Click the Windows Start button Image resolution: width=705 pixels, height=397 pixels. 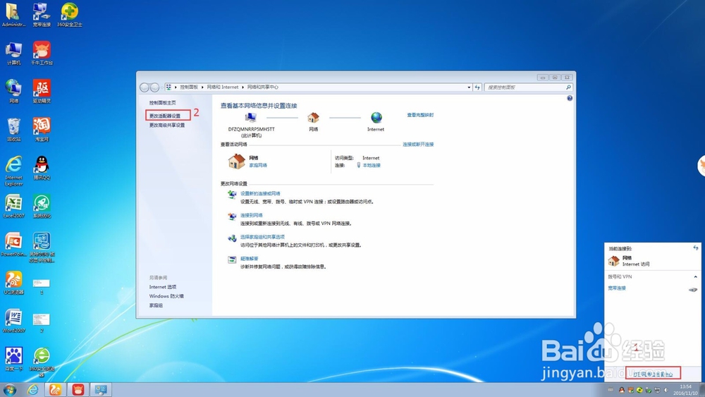[x=9, y=389]
